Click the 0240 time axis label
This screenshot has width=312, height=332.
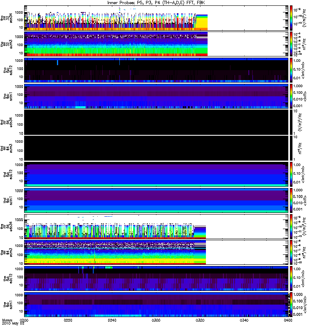click(112, 320)
